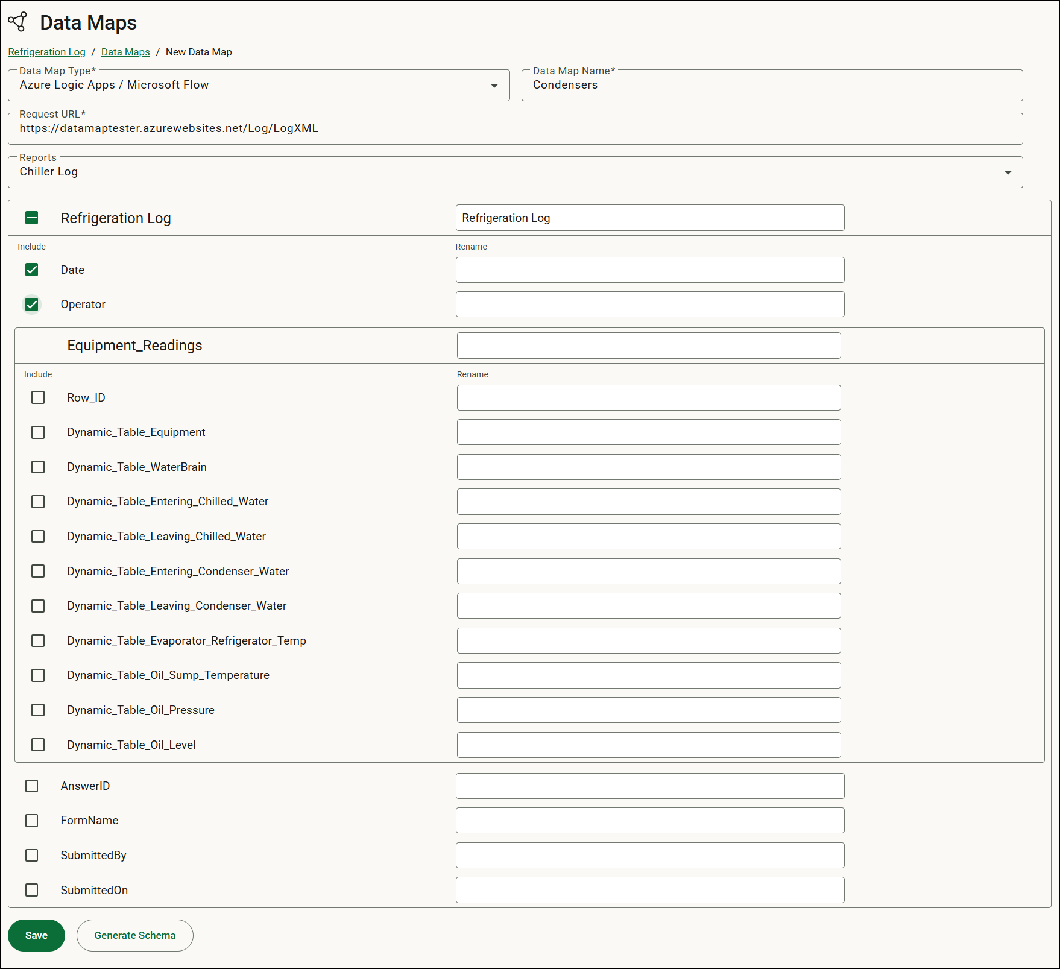
Task: Enable the SubmittedBy checkbox
Action: 31,855
